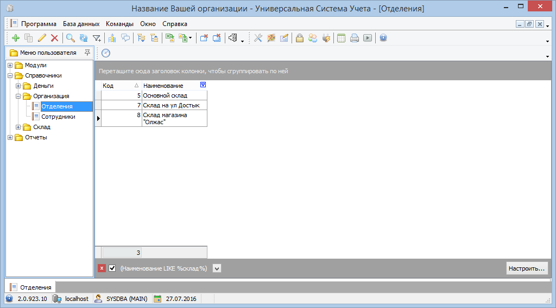
Task: Click the green plus Add record icon
Action: click(x=15, y=38)
